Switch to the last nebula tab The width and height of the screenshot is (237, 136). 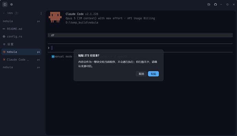coord(21,67)
